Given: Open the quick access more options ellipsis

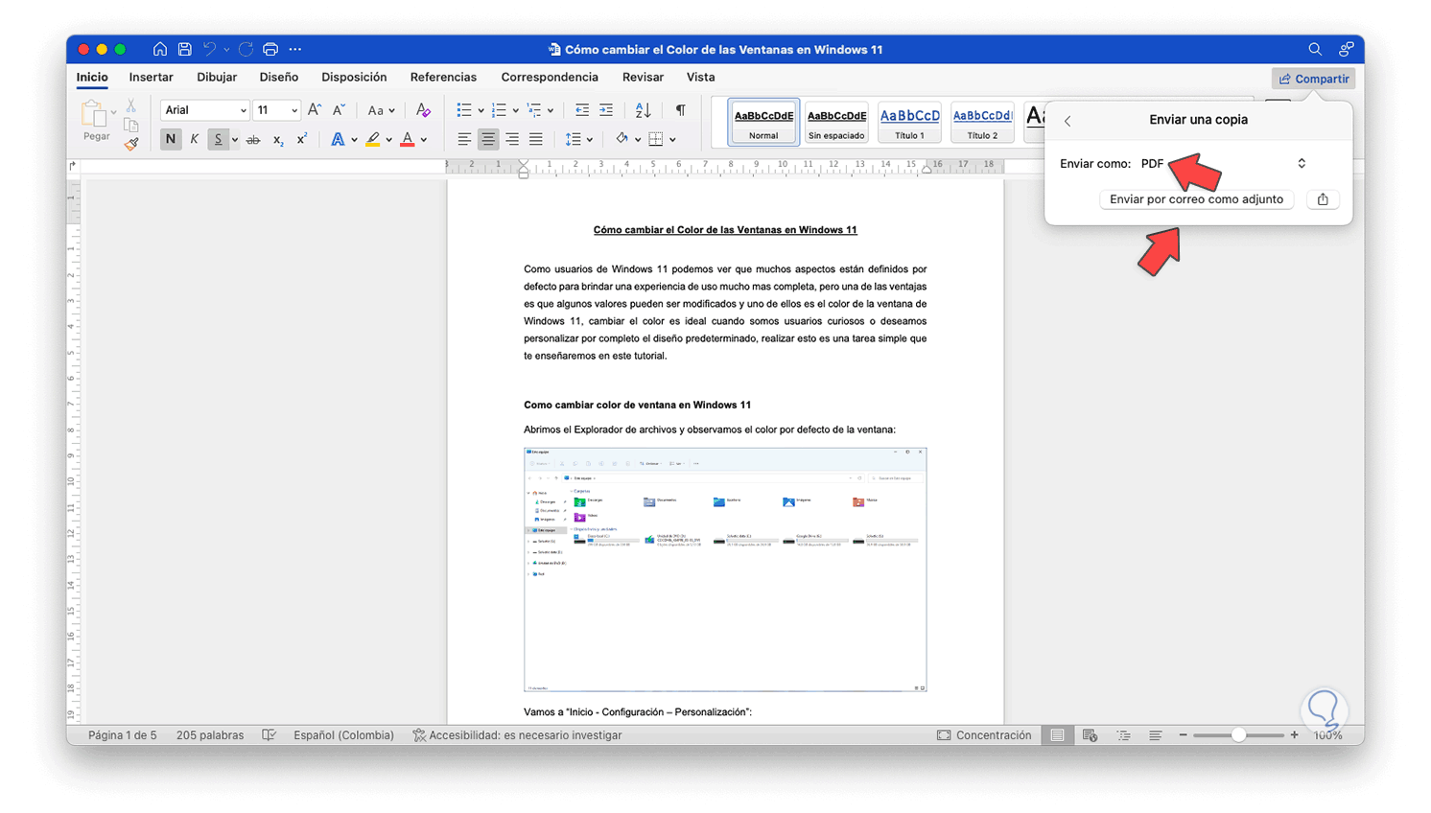Looking at the screenshot, I should [x=295, y=49].
